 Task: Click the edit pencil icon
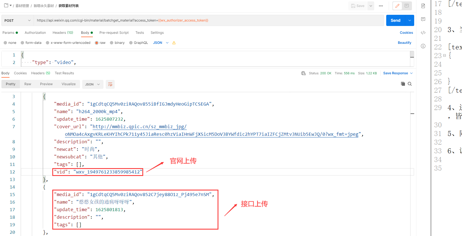click(x=397, y=6)
